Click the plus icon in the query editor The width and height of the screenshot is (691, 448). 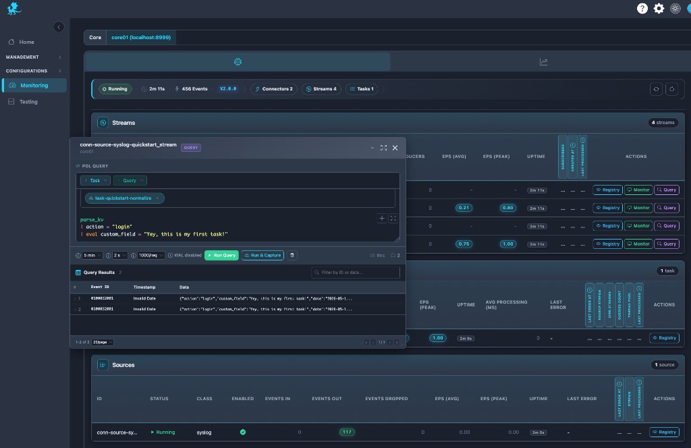(x=382, y=218)
